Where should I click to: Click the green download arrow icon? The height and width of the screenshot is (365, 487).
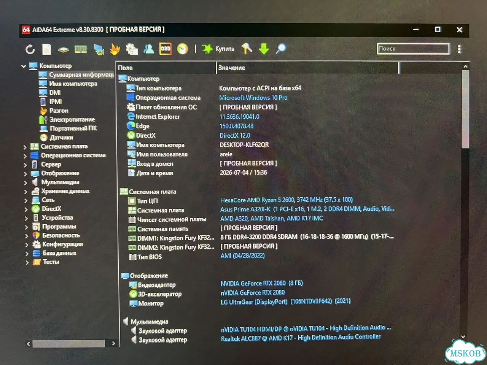point(264,49)
